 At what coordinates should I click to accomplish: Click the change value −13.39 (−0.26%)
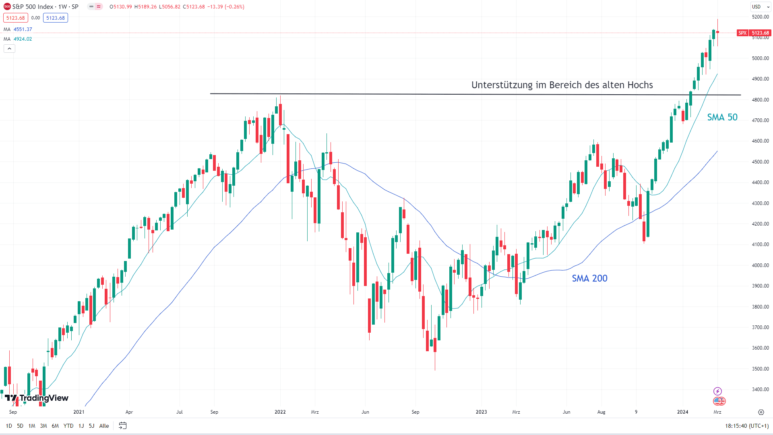[226, 7]
